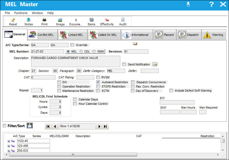Click the Description text box
This screenshot has width=229, height=160.
[x=76, y=61]
